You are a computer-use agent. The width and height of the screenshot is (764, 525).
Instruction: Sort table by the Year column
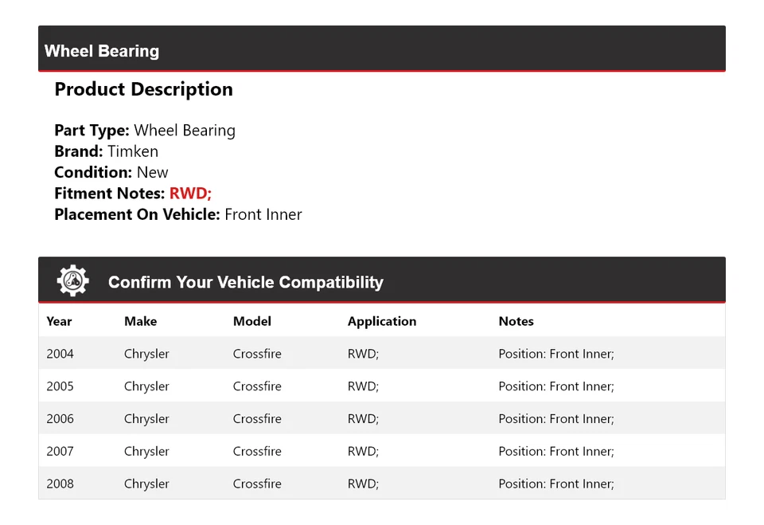[59, 321]
